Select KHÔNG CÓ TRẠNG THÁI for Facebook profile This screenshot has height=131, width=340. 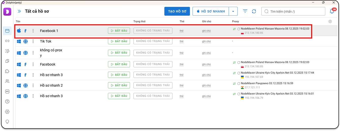coord(153,64)
